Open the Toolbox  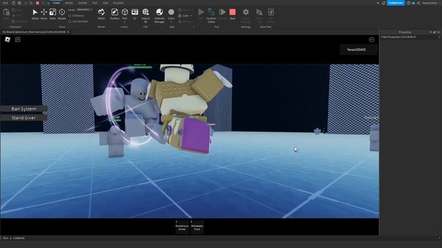point(115,14)
